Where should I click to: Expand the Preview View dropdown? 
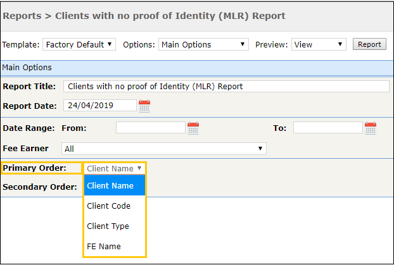point(319,44)
